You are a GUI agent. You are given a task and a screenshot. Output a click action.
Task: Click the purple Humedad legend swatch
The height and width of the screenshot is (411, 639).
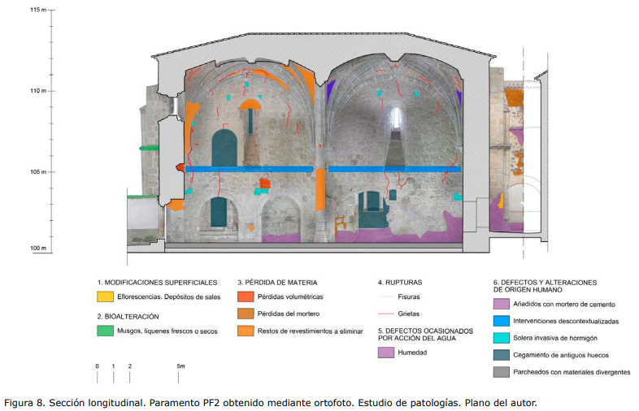pyautogui.click(x=386, y=353)
